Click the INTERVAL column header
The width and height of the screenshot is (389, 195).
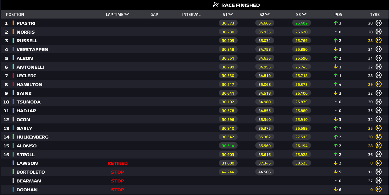pos(191,15)
